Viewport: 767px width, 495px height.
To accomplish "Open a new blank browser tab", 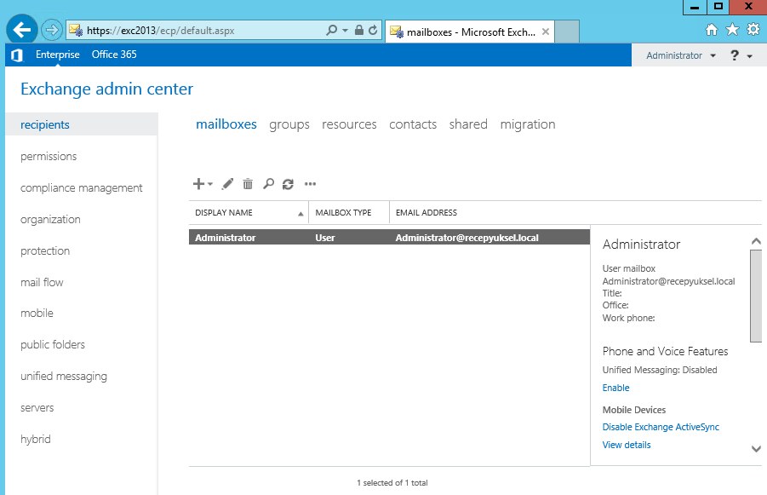I will click(568, 32).
